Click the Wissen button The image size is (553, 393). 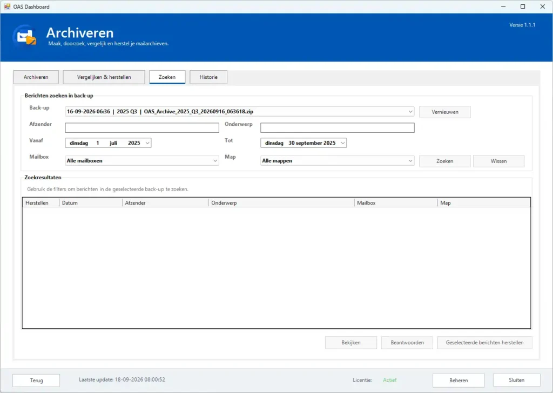(498, 161)
